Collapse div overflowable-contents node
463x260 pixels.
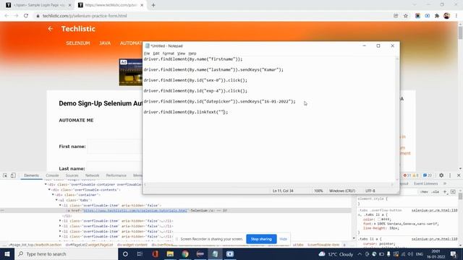[x=50, y=189]
